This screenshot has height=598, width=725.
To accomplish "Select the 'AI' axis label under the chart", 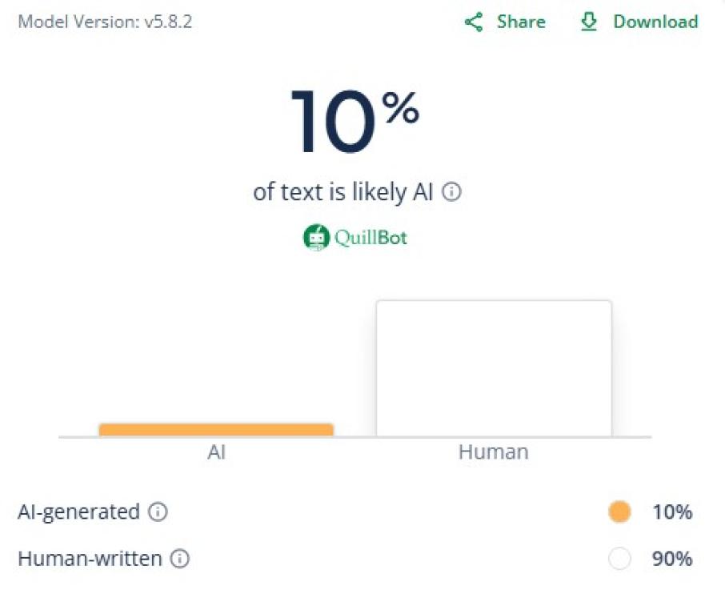I will [214, 452].
